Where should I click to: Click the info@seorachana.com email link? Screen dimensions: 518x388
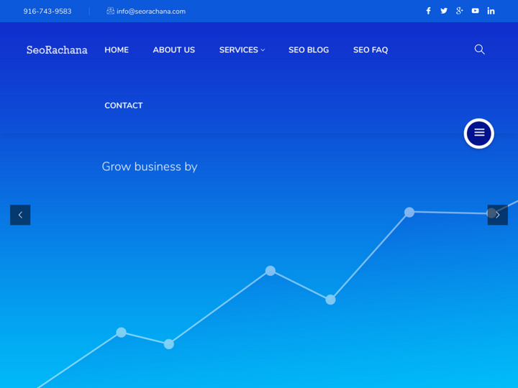coord(151,11)
